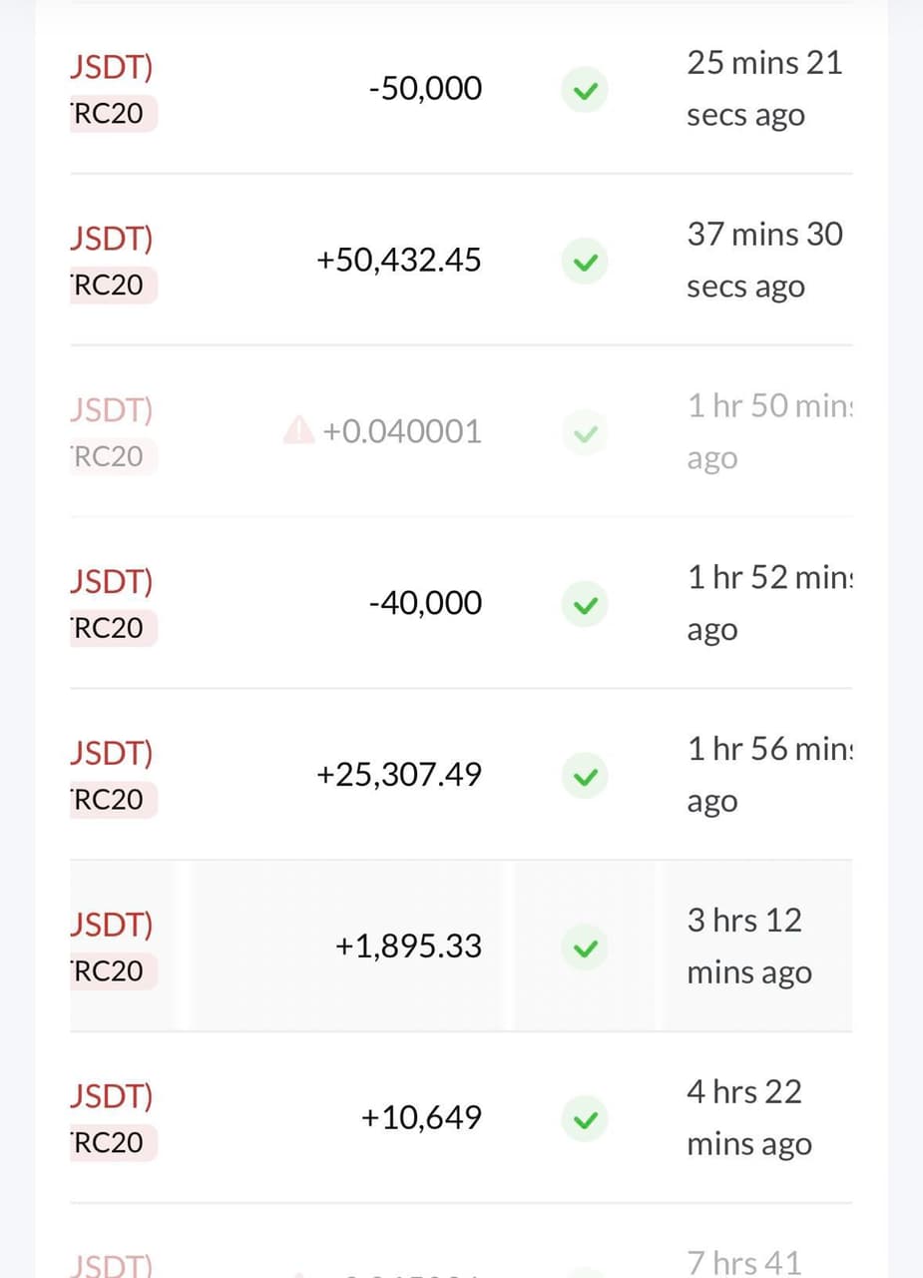Screen dimensions: 923x1278
Task: Click the confirmed check icon beside +10,649
Action: click(x=585, y=1120)
